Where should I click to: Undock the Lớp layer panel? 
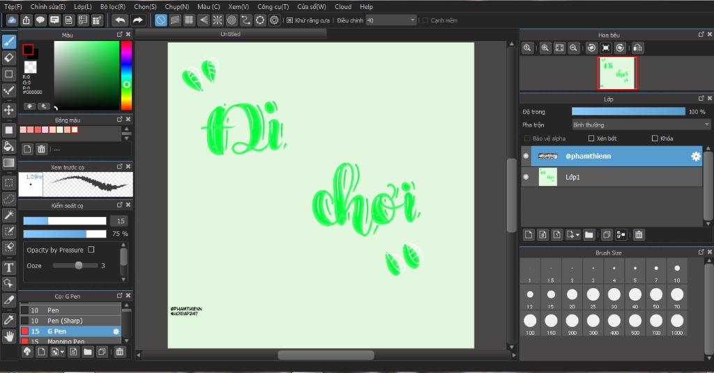tap(701, 99)
